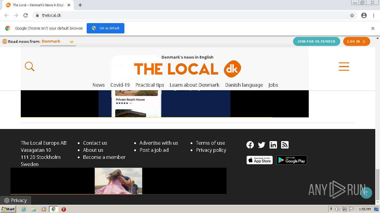Screen dimensions: 380x213
Task: Dismiss the default browser notification bar
Action: pyautogui.click(x=373, y=28)
